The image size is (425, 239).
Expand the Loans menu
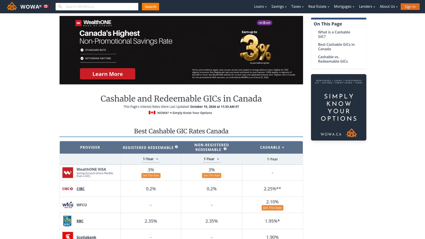[260, 6]
